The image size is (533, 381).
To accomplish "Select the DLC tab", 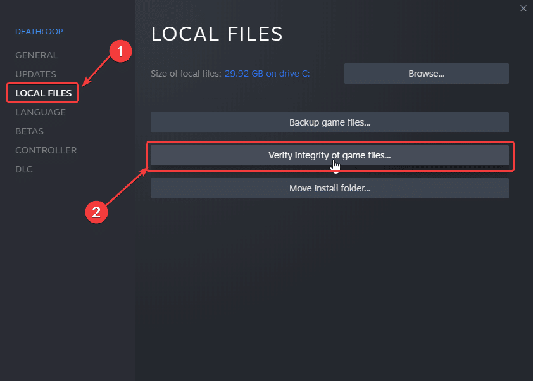I will click(x=24, y=169).
